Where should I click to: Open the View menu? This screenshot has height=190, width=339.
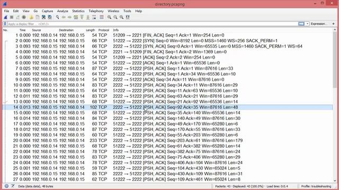pos(26,11)
